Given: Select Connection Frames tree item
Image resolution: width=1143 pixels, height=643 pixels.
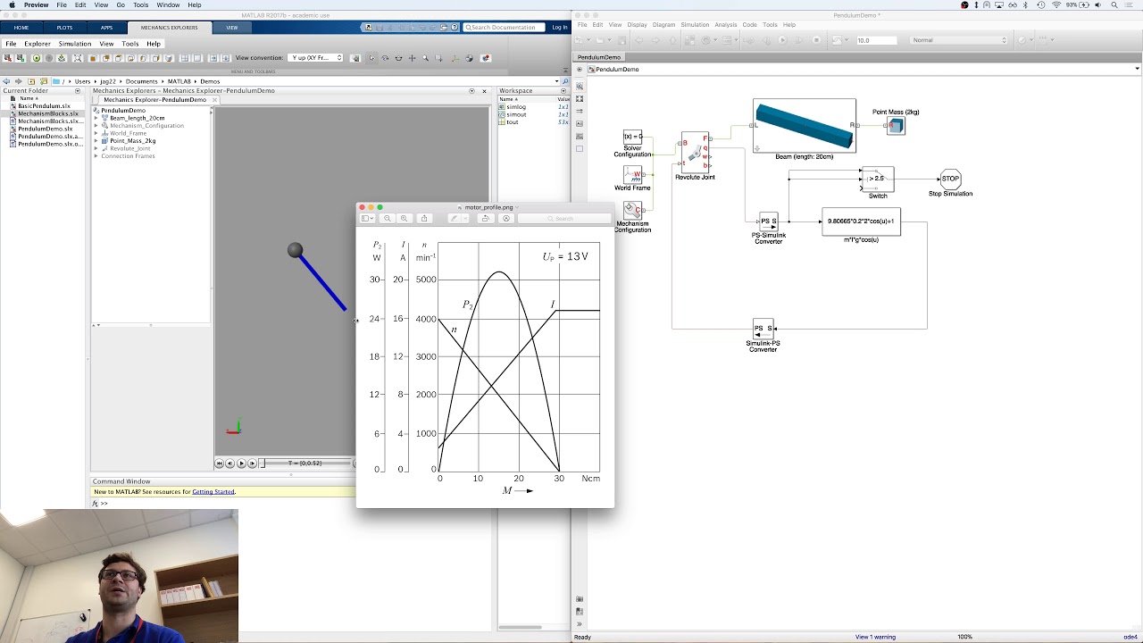Looking at the screenshot, I should (128, 156).
